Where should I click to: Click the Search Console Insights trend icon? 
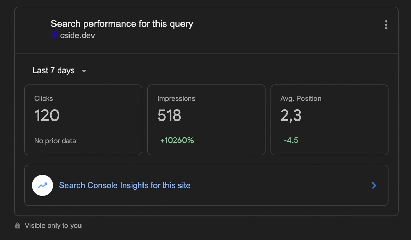click(x=42, y=185)
